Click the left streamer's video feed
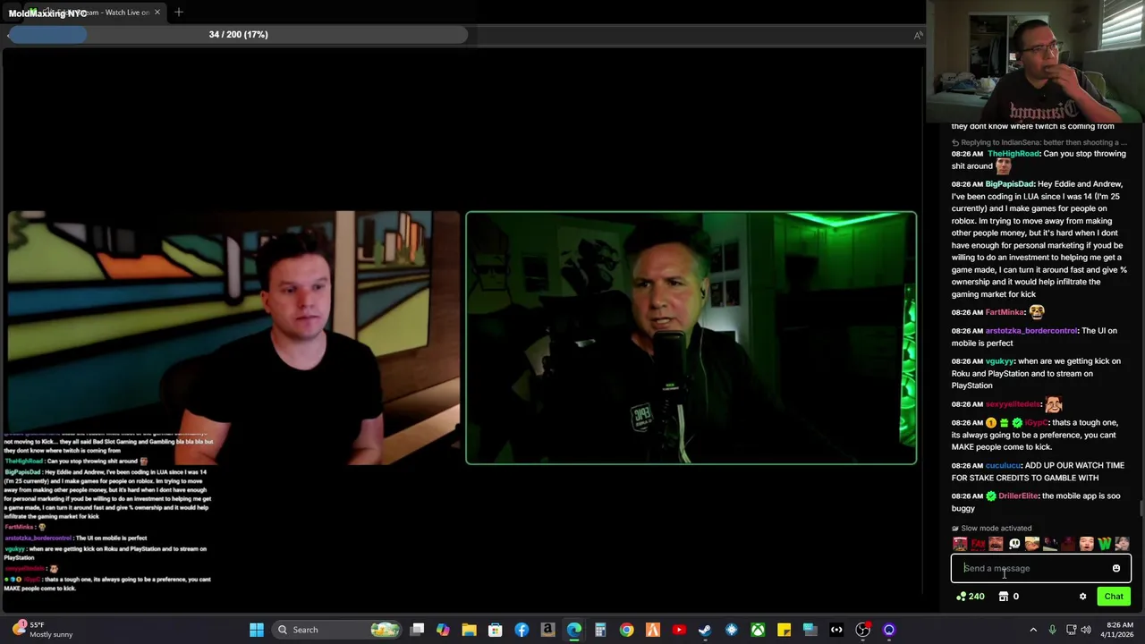 tap(233, 338)
